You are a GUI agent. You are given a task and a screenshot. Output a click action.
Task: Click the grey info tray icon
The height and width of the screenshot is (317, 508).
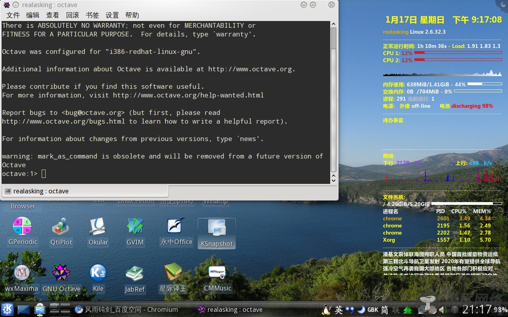click(x=455, y=310)
